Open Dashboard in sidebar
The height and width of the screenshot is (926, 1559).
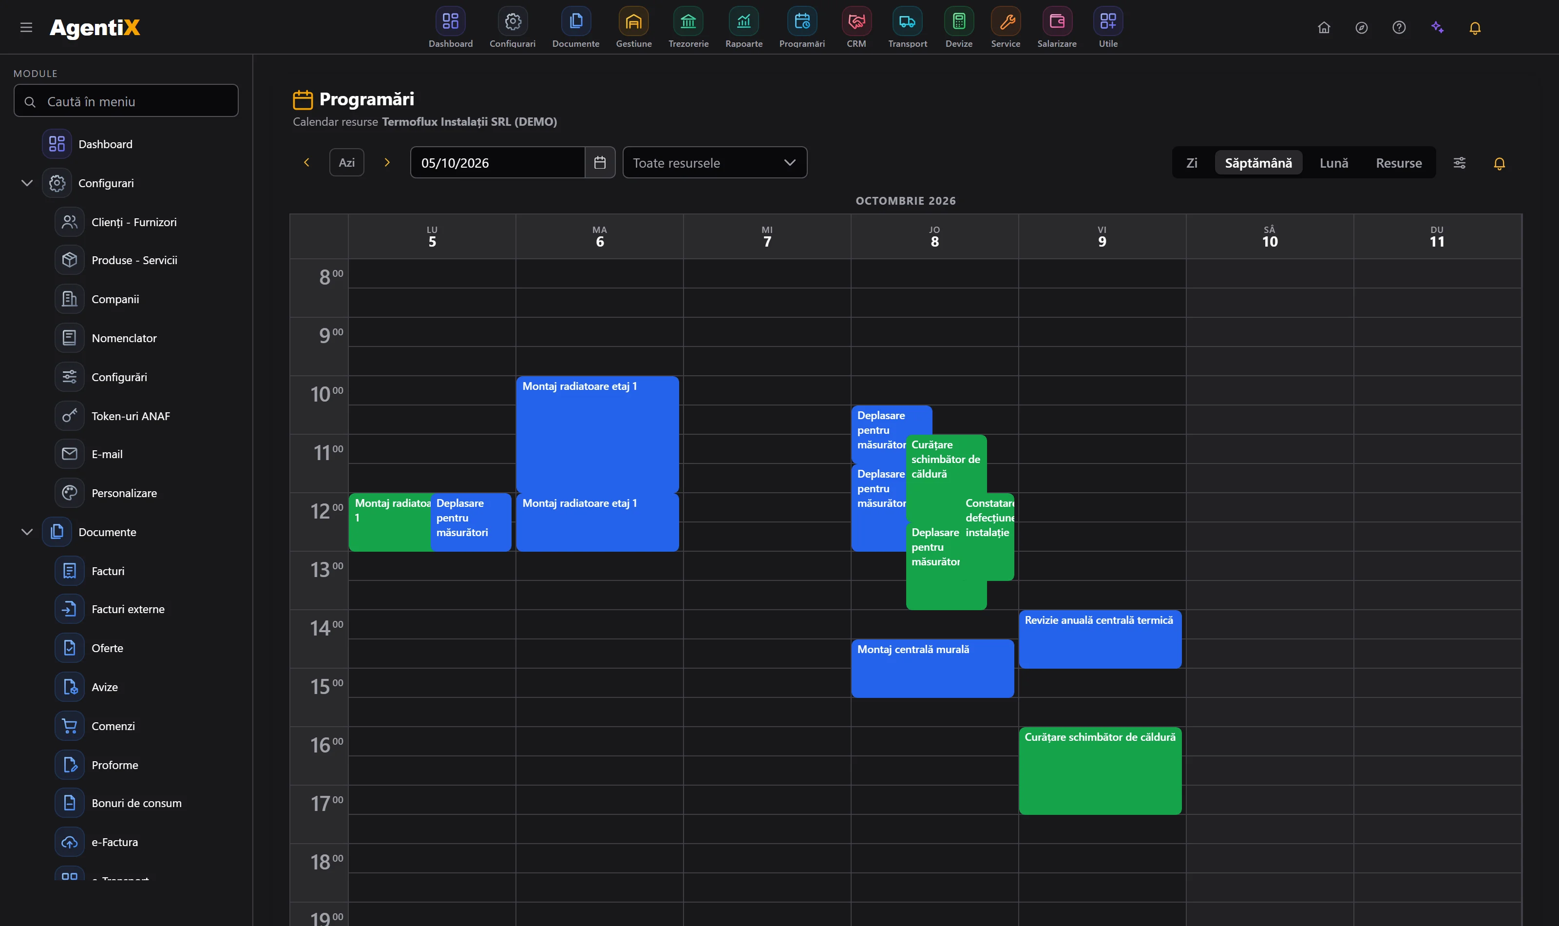point(87,144)
